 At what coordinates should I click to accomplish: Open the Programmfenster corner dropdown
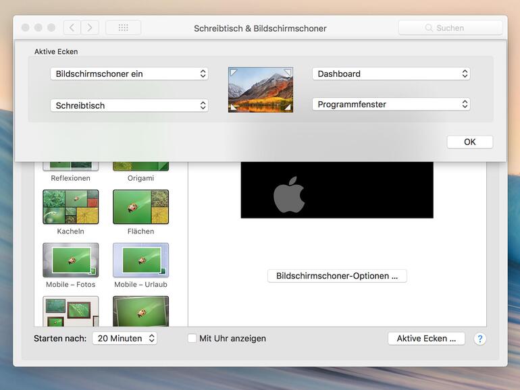[x=391, y=105]
